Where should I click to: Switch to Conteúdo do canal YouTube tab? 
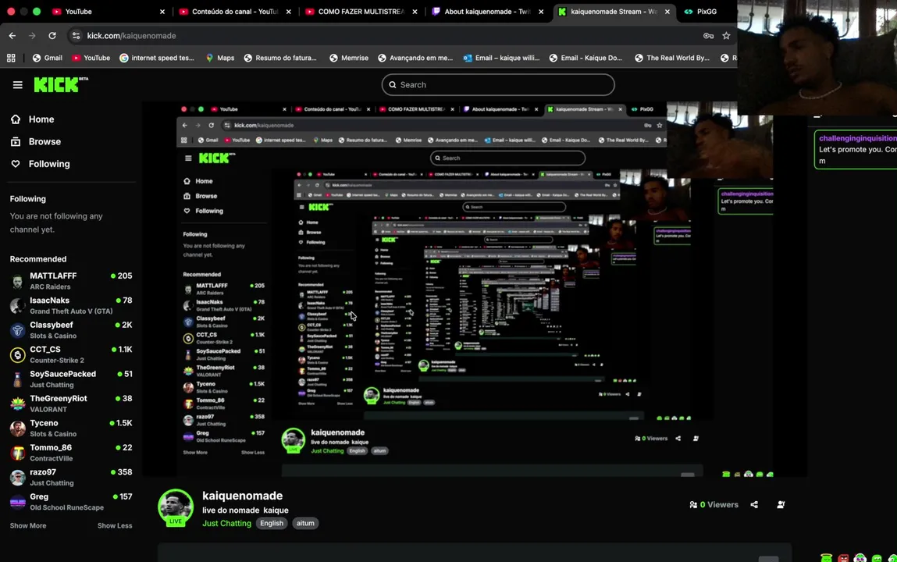point(234,12)
